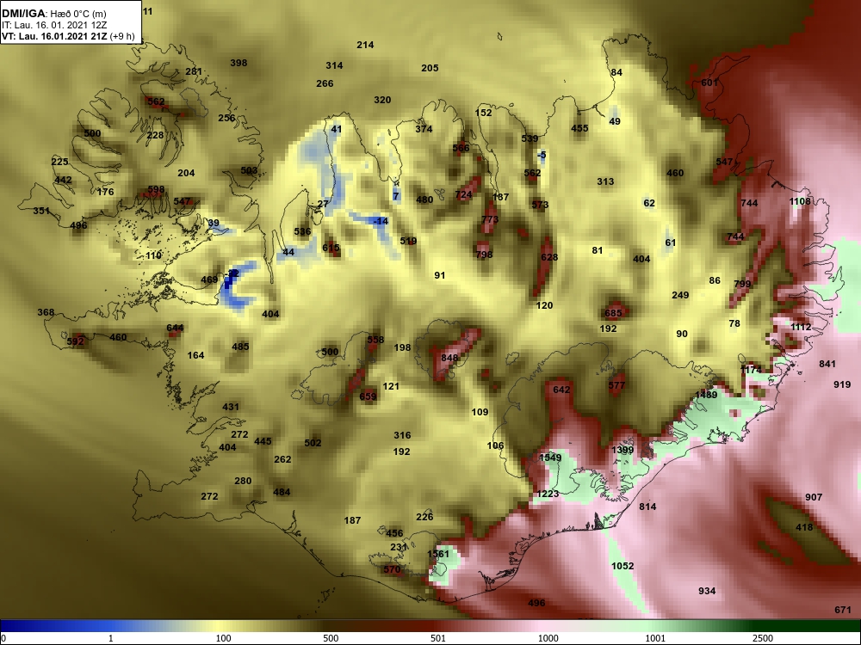Pick the map value 374

pyautogui.click(x=424, y=130)
